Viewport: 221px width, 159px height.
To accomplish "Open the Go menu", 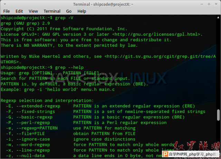I will click(69, 11).
